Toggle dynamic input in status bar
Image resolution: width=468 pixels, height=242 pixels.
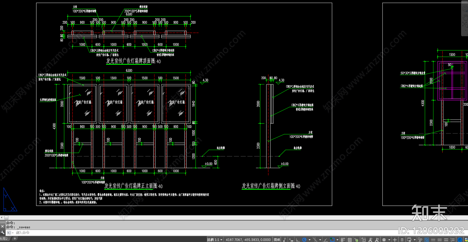[291, 240]
